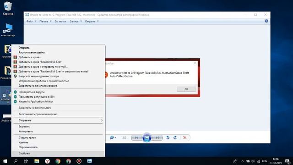Open Свойства at bottom of context menu
Viewport: 293px width, 165px height.
coord(58,154)
